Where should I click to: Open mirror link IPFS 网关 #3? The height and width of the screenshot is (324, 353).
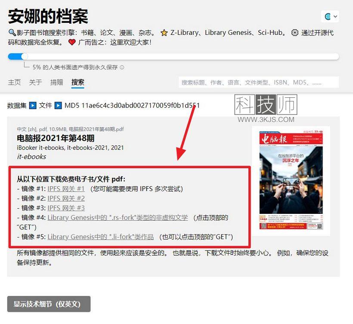pyautogui.click(x=66, y=208)
